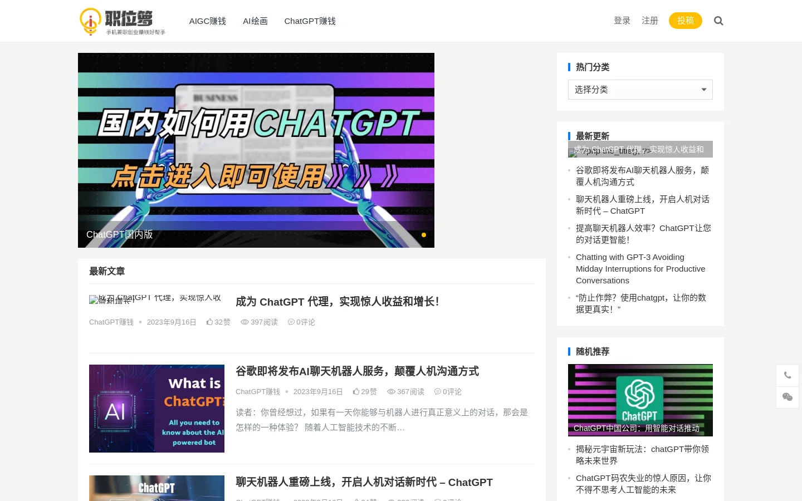
Task: Click the phone contact icon
Action: click(788, 376)
